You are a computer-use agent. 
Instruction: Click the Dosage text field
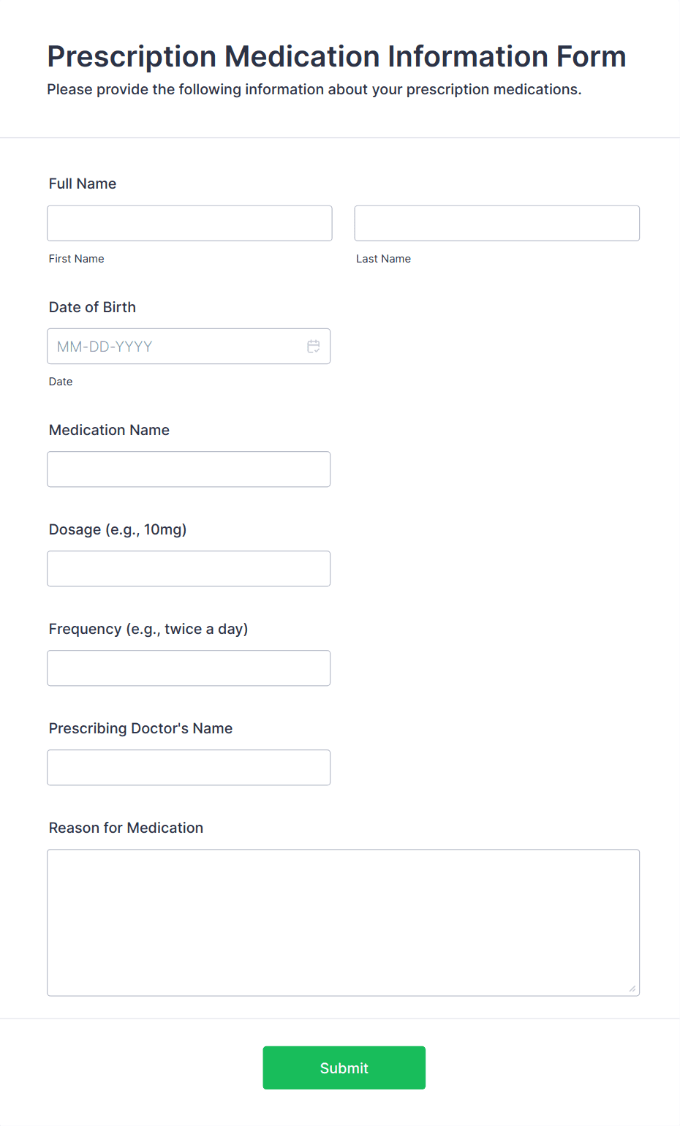(x=189, y=569)
